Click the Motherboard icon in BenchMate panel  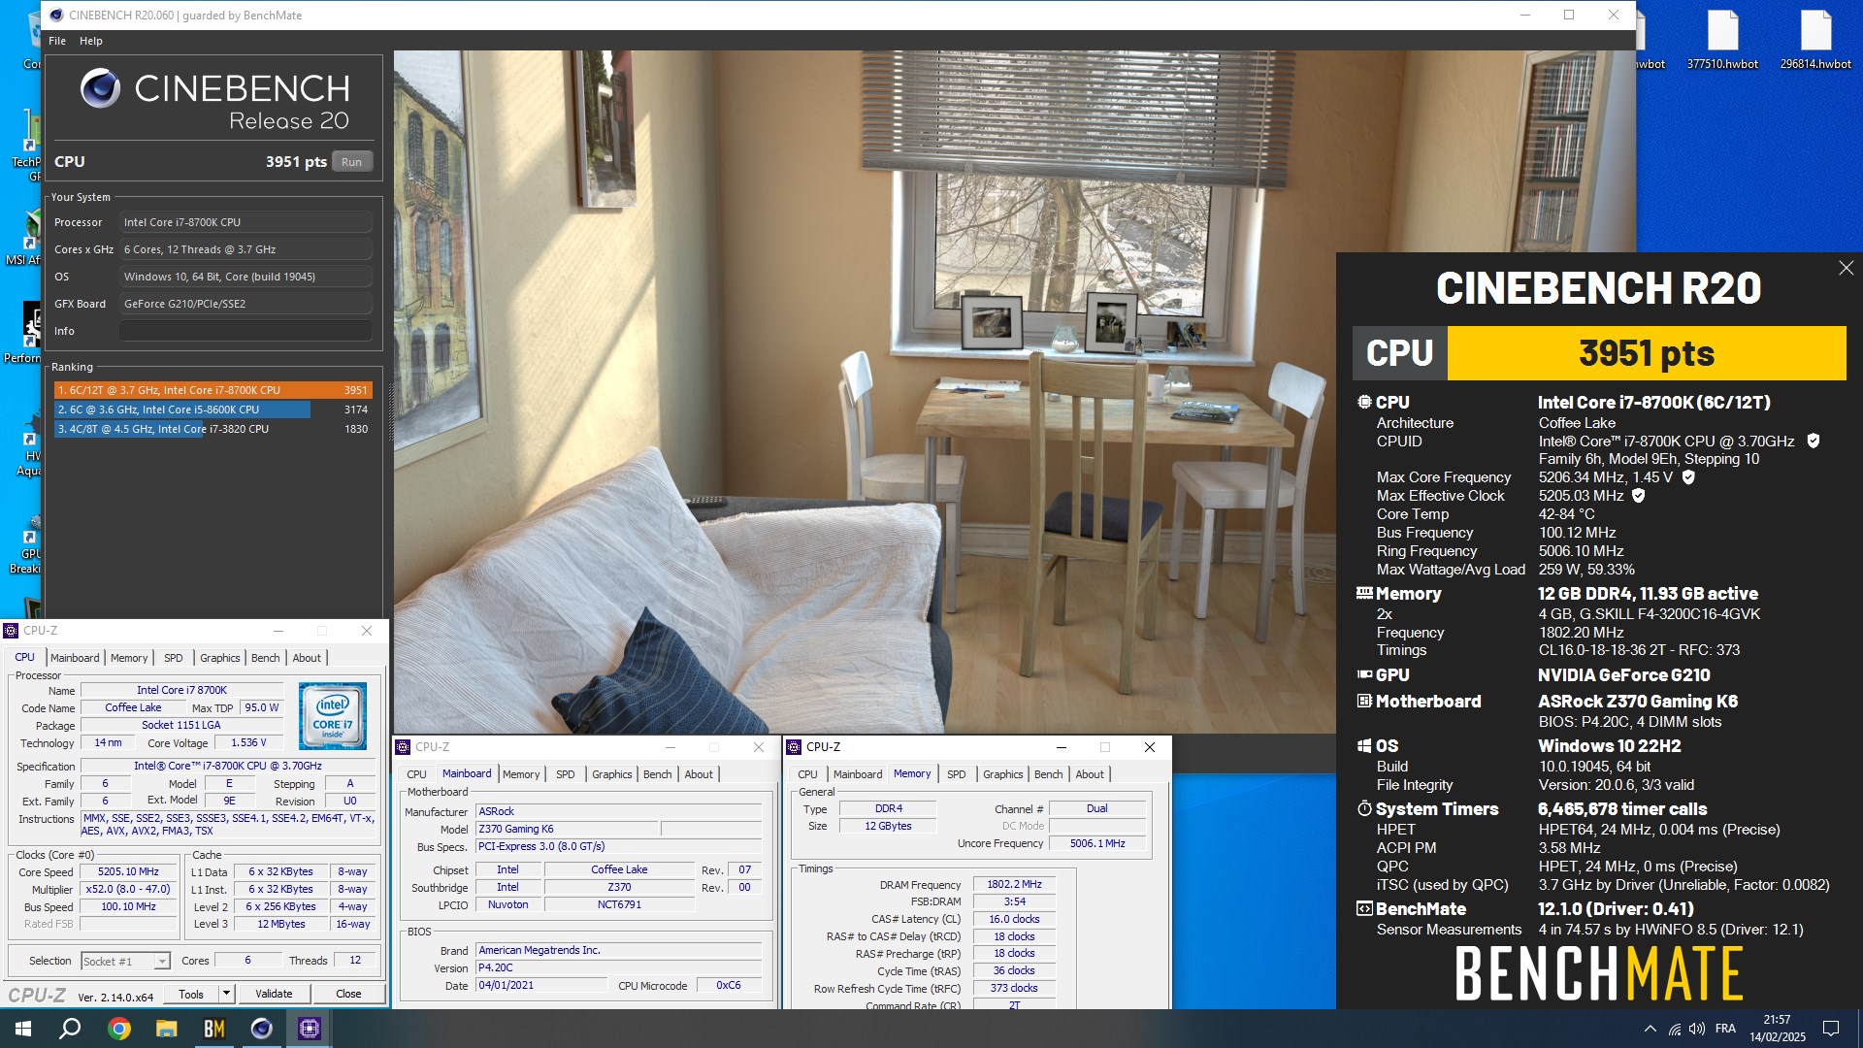1364,701
